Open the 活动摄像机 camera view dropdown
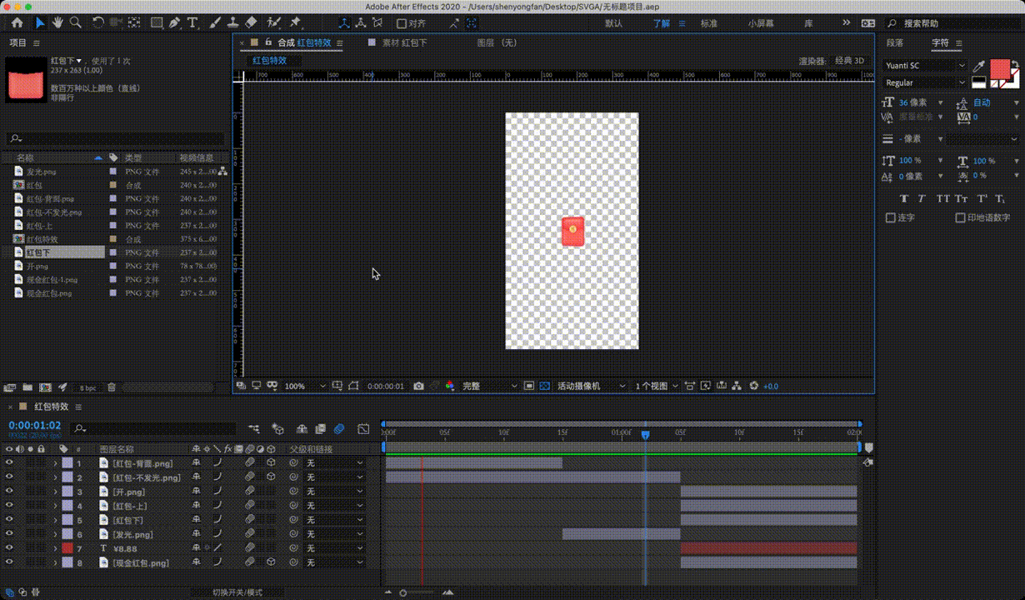 pos(589,387)
